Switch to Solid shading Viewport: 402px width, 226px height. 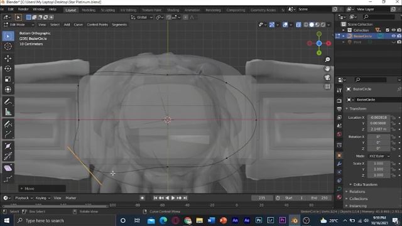tap(312, 25)
